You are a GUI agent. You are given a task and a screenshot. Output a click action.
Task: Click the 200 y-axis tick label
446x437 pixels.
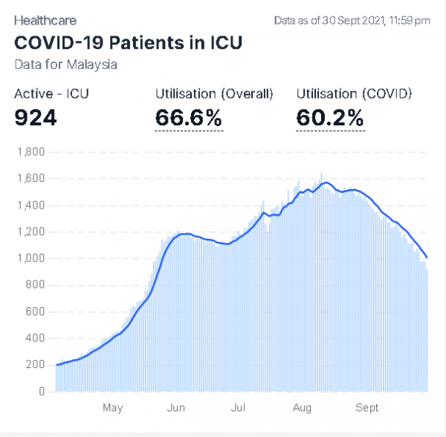point(36,365)
